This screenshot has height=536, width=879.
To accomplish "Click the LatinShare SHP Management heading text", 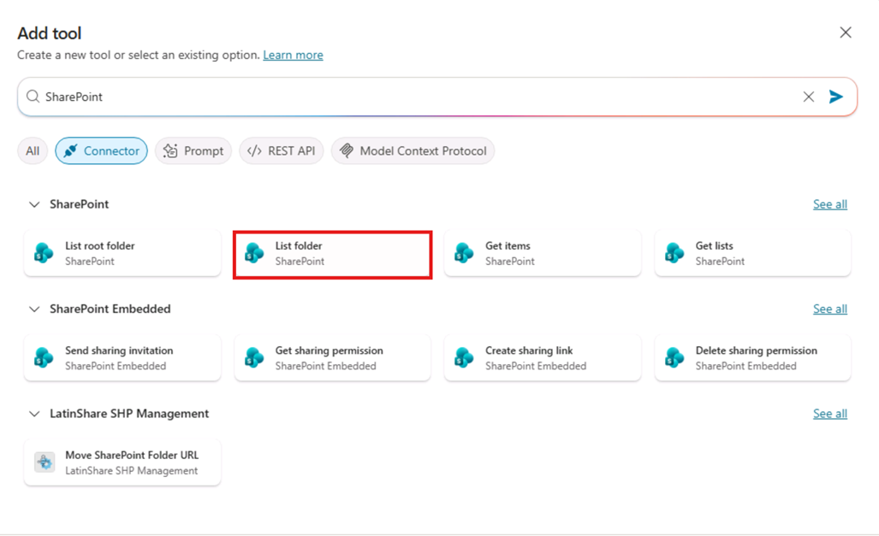I will (129, 414).
